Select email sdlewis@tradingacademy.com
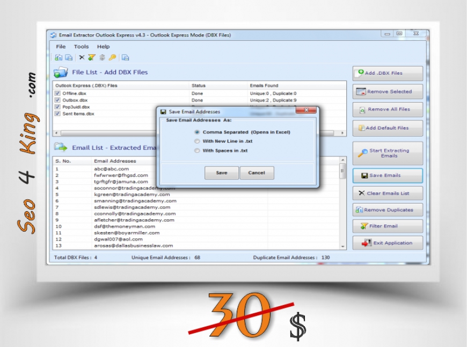 (132, 207)
